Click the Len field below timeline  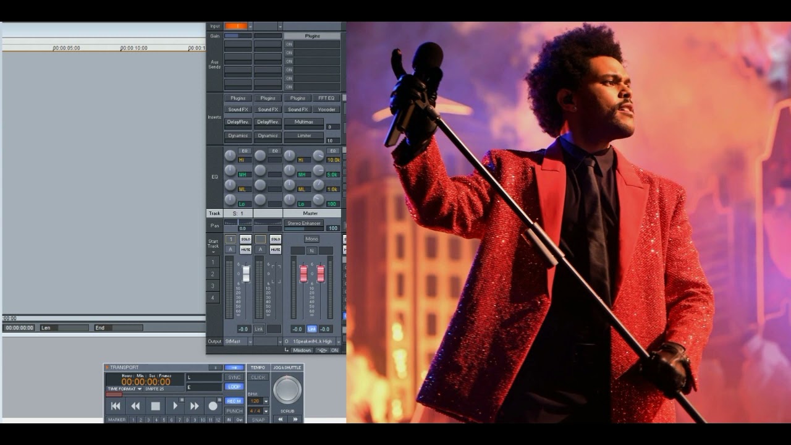click(64, 328)
